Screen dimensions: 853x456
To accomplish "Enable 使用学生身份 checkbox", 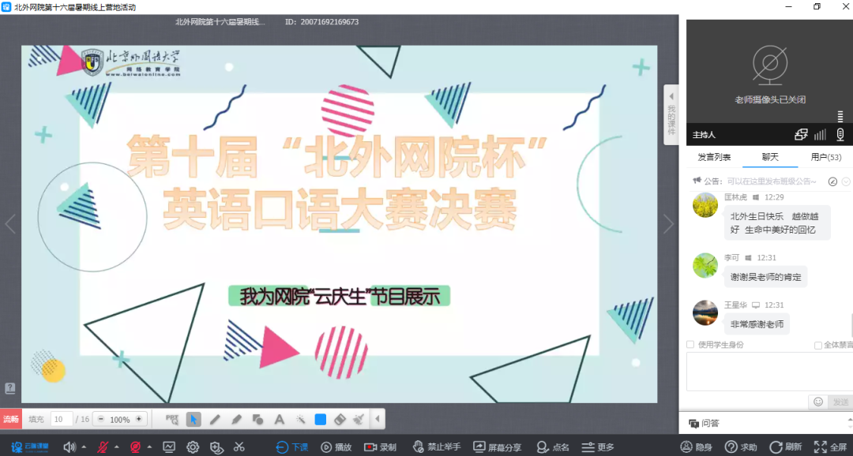I will point(690,345).
